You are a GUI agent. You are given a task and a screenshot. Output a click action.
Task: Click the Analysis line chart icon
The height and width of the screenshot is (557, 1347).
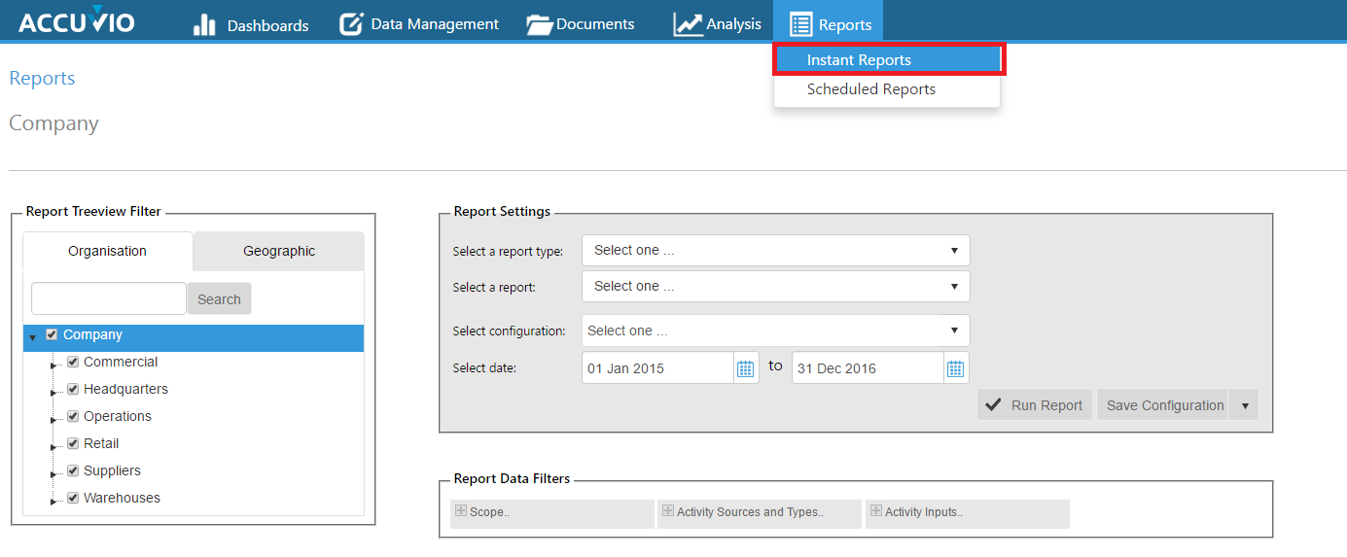pos(688,25)
